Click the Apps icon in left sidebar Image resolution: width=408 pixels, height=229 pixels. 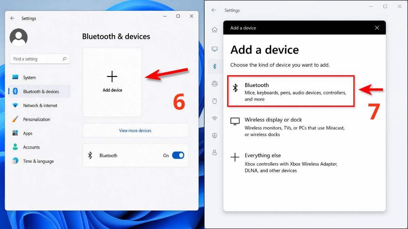click(15, 133)
